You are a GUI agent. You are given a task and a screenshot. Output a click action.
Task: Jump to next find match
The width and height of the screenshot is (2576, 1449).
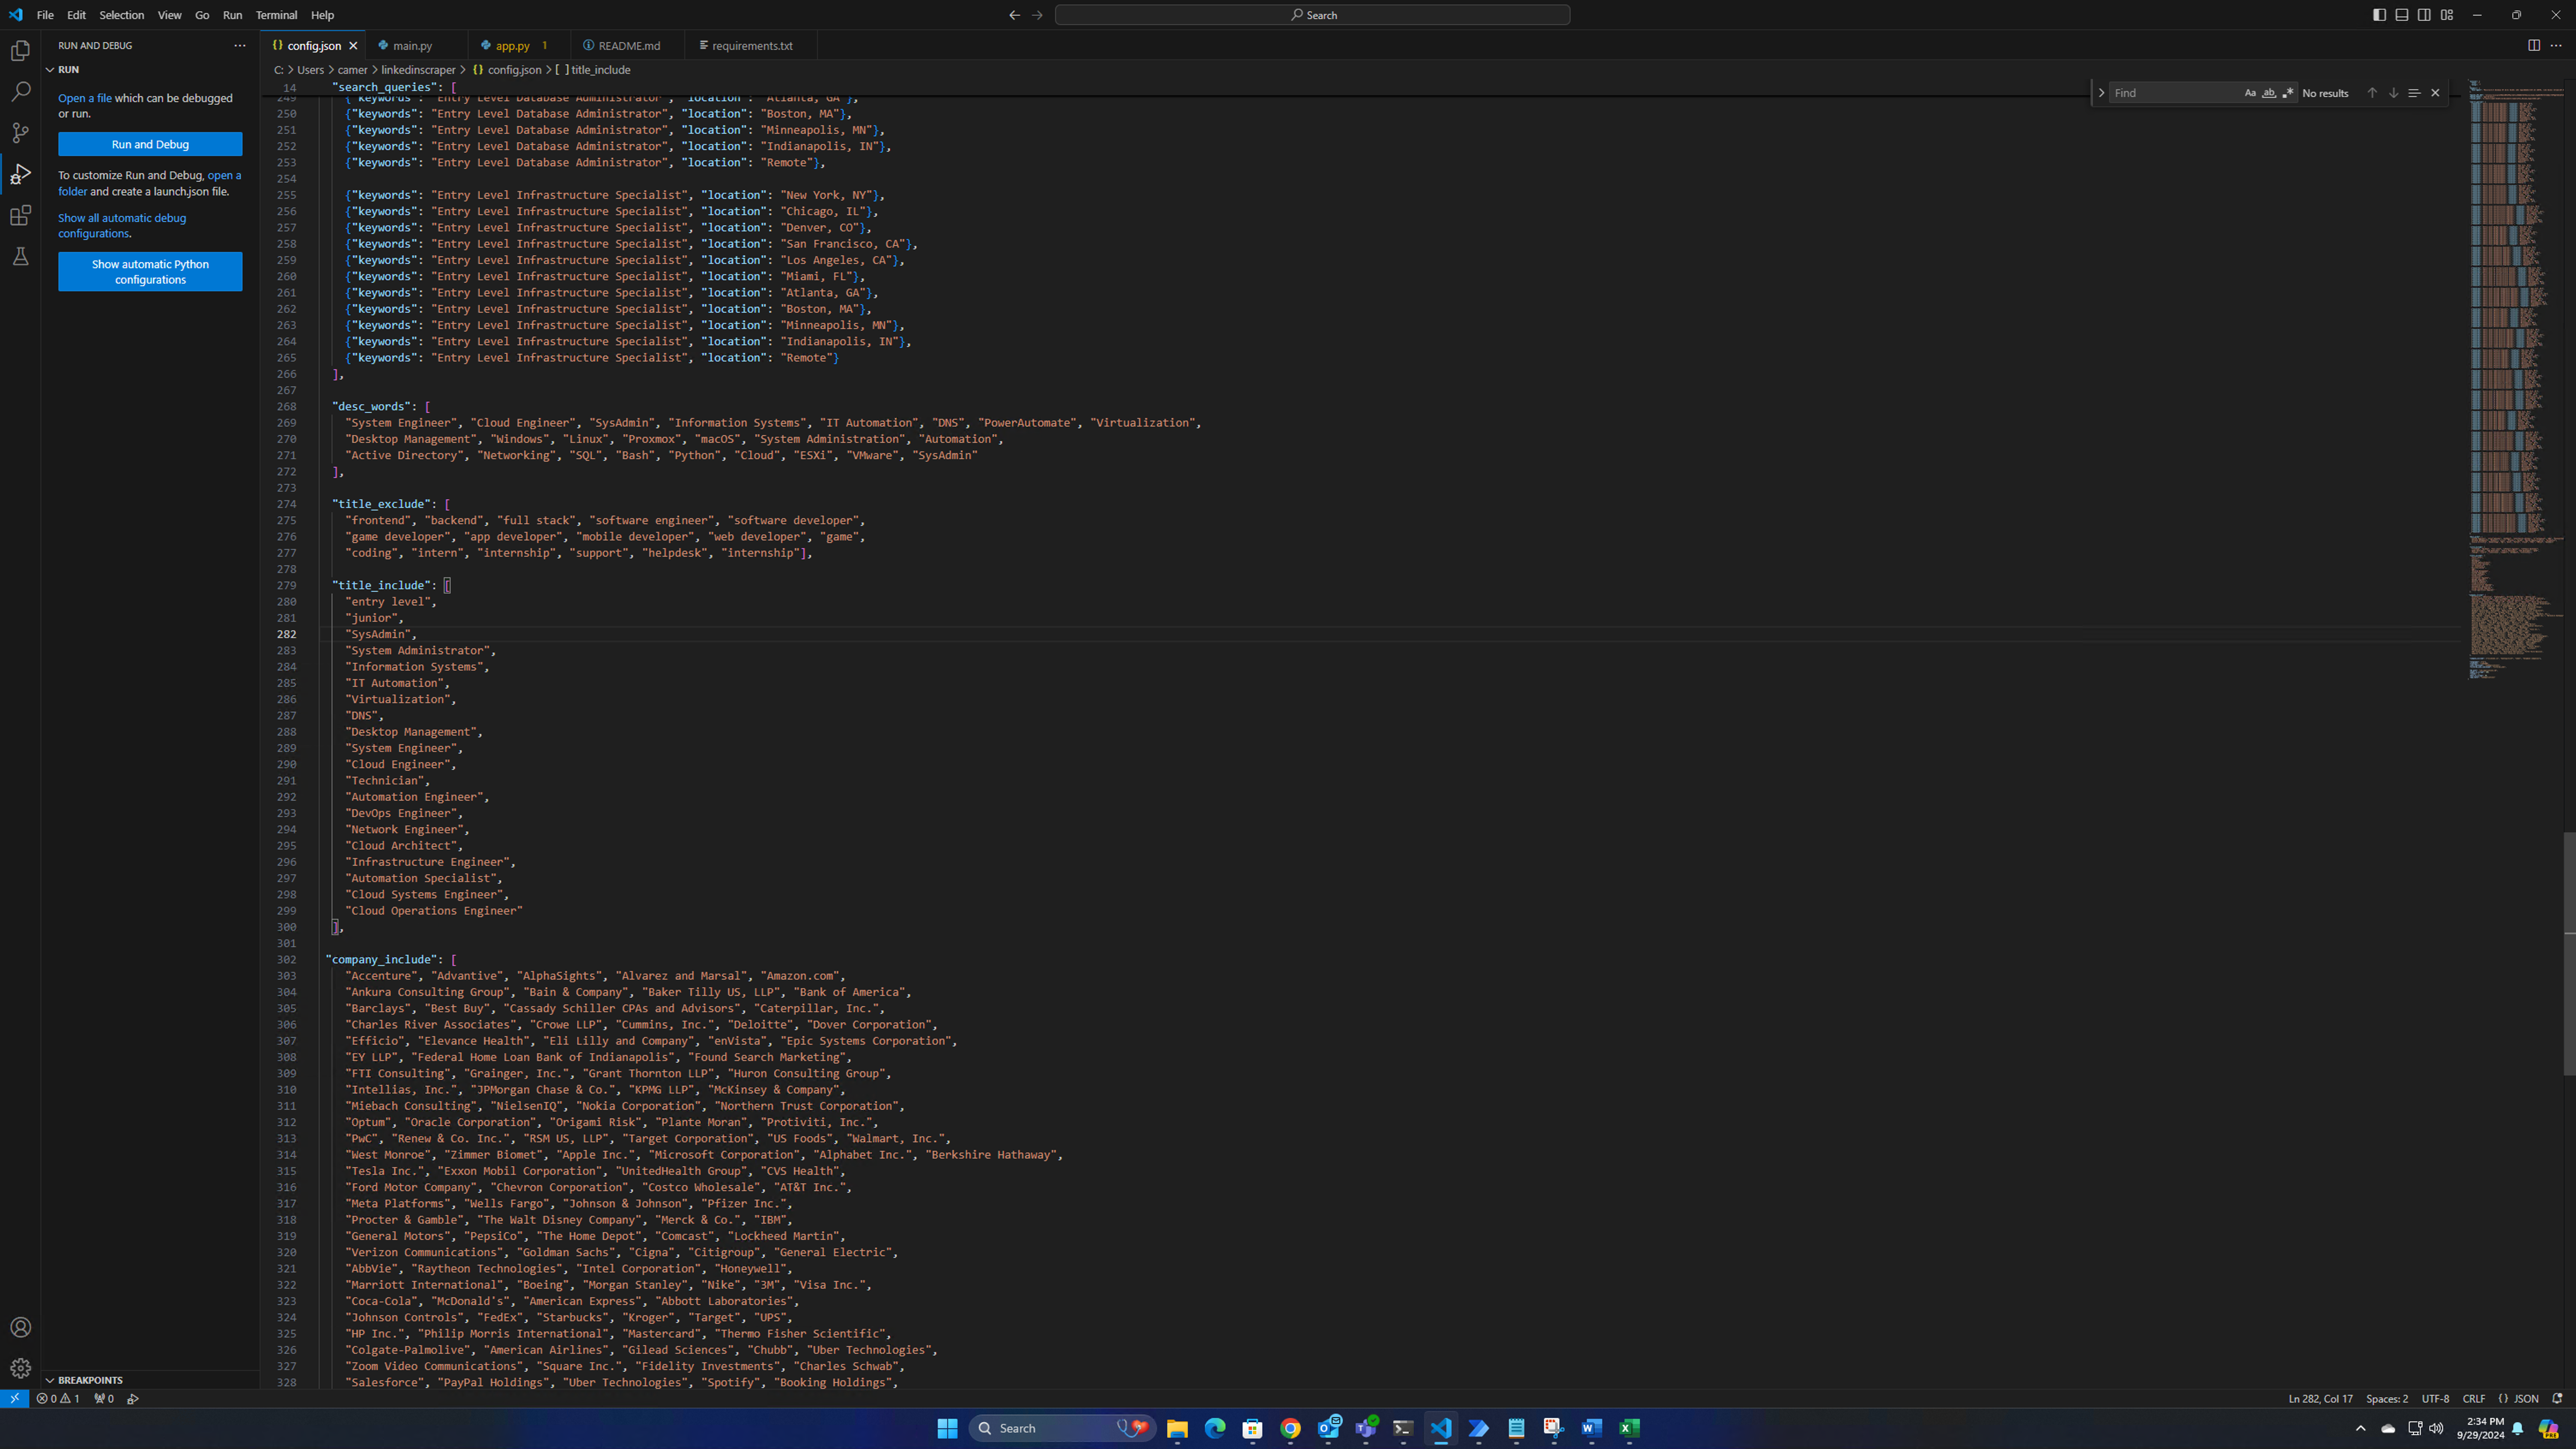(2393, 93)
